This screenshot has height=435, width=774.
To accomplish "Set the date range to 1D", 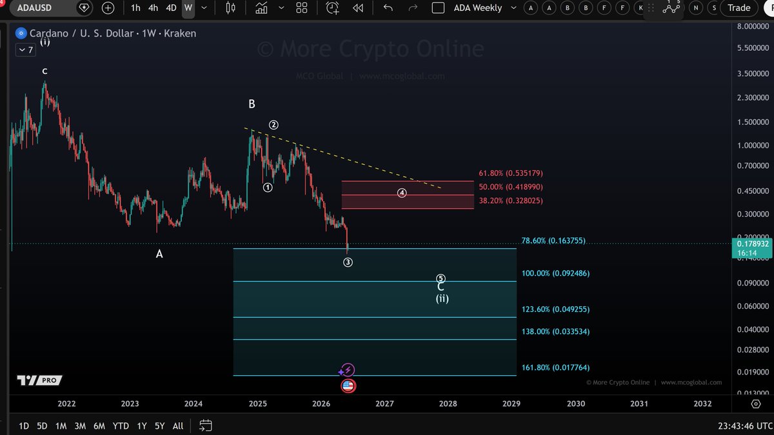I will (x=24, y=426).
